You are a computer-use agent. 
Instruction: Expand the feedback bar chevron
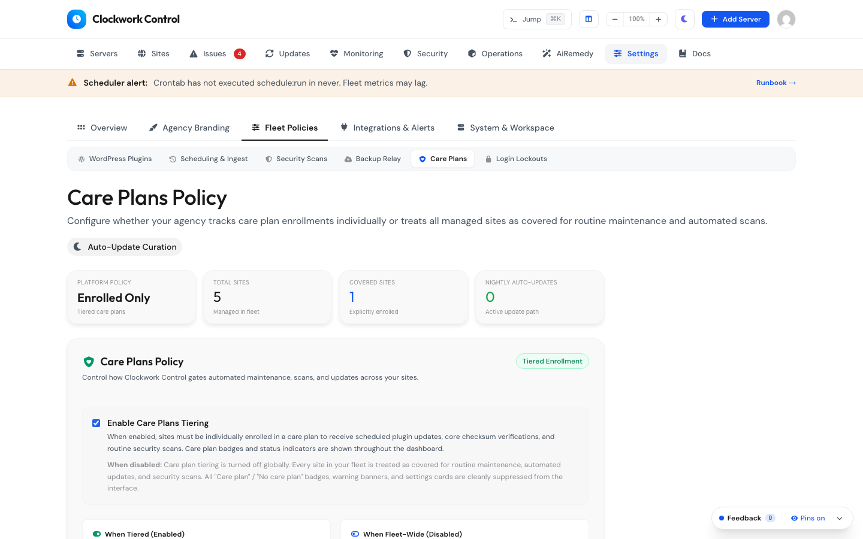(x=840, y=519)
